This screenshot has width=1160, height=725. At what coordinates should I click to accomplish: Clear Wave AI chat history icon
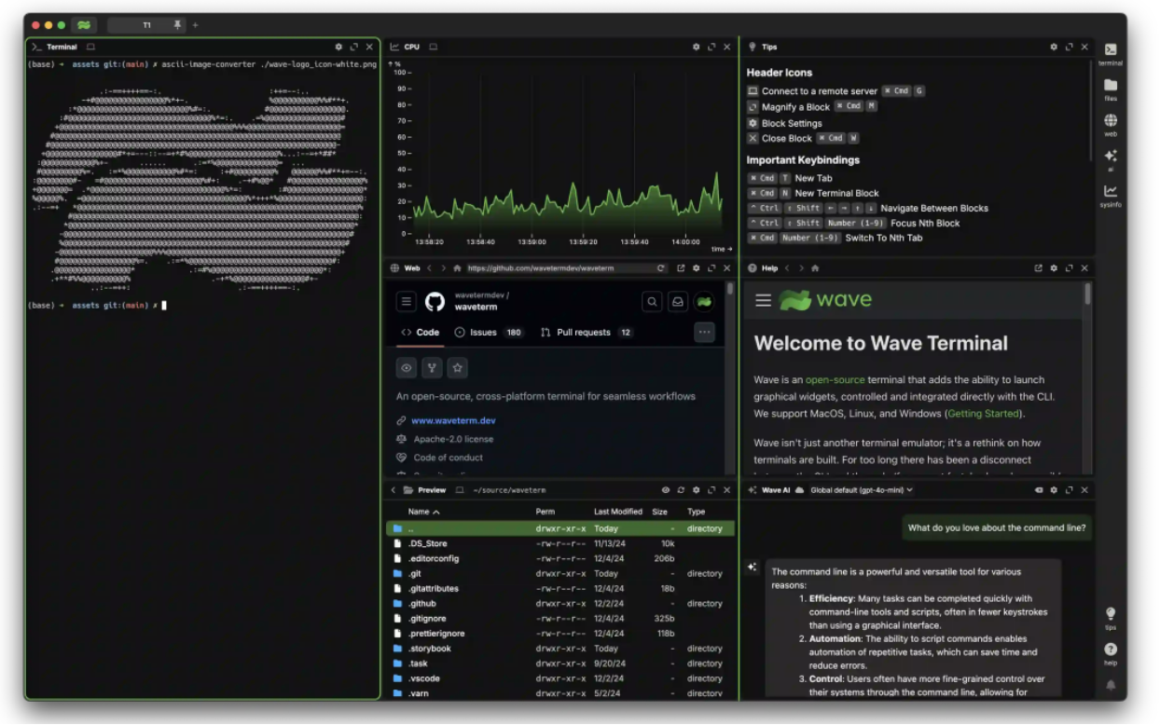pyautogui.click(x=1039, y=490)
